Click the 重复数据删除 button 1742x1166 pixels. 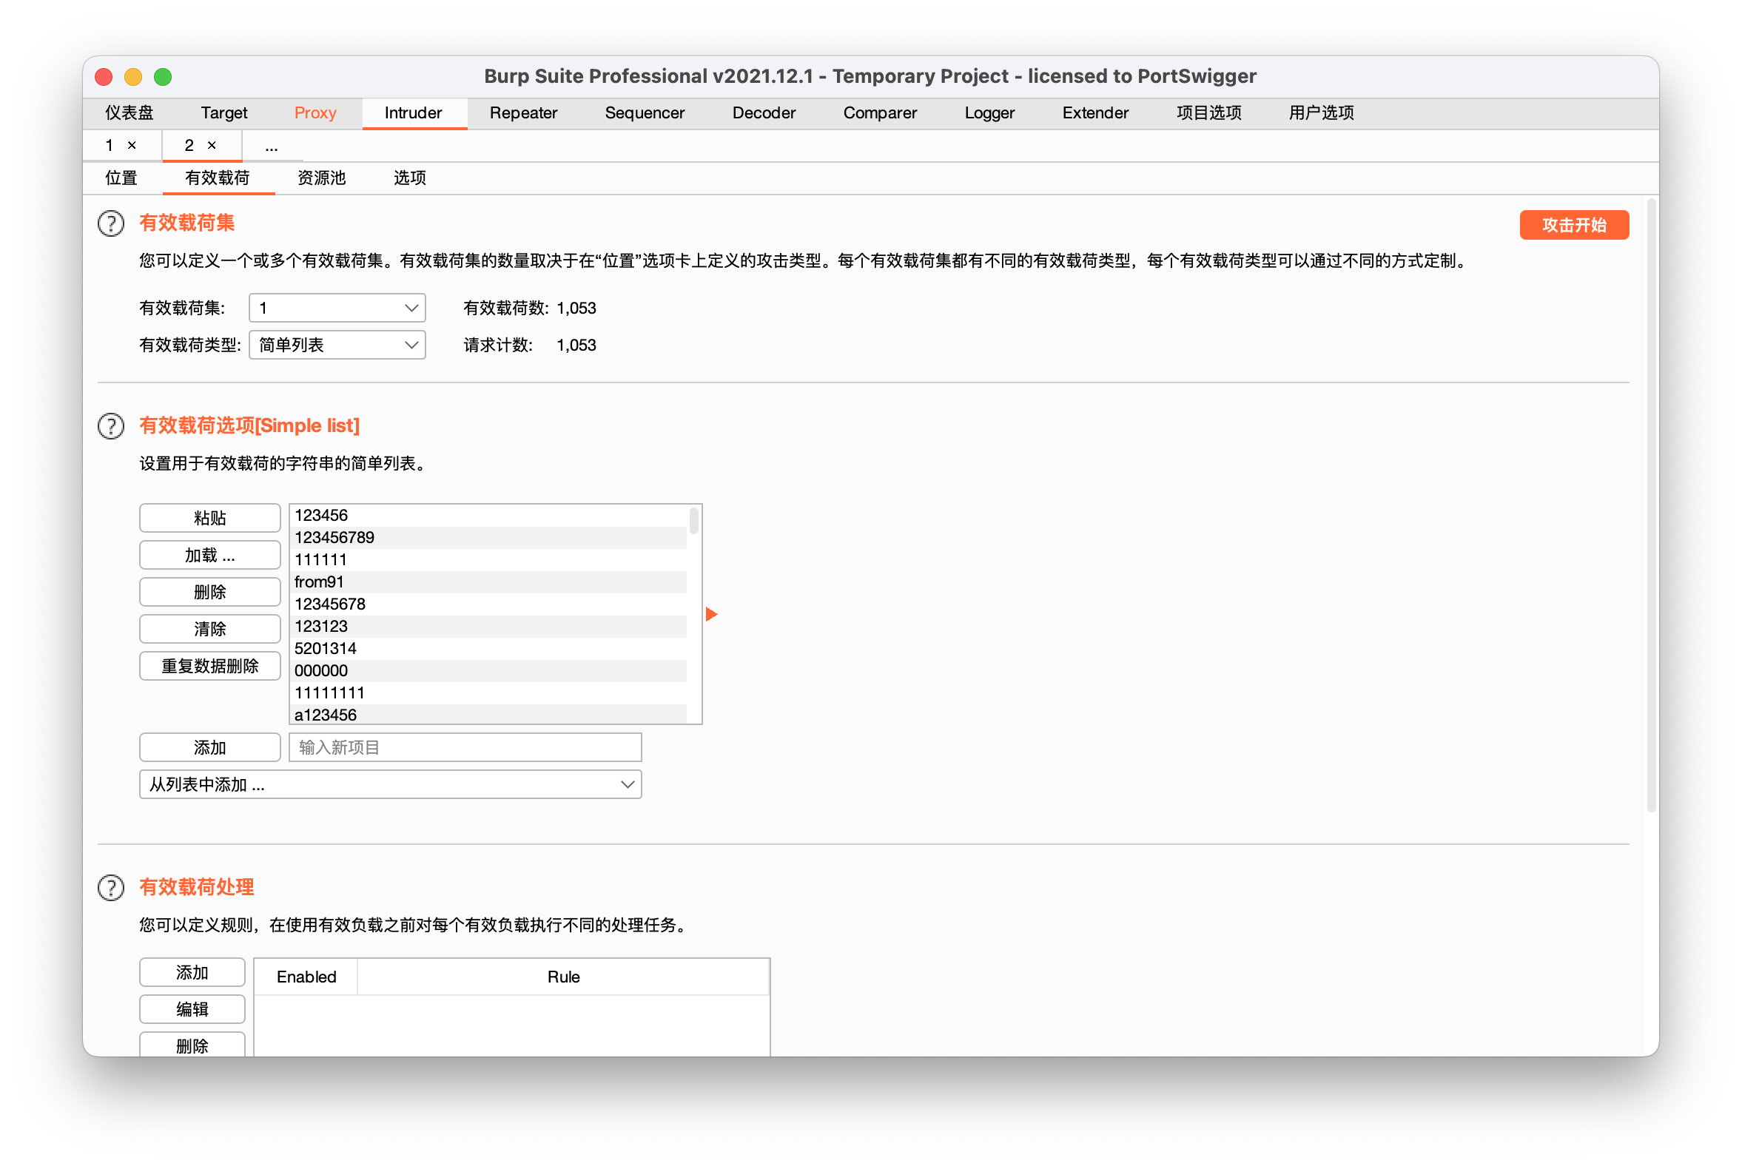[x=209, y=667]
